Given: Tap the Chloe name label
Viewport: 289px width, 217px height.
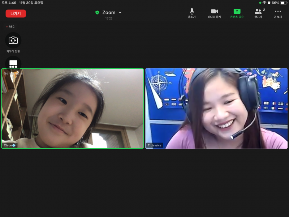Looking at the screenshot, I should point(9,145).
